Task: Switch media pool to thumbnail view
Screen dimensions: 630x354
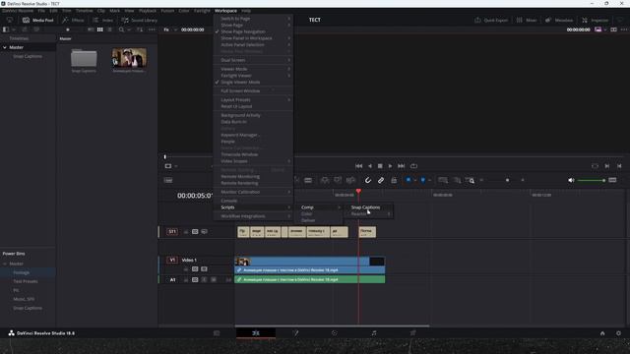Action: coord(100,29)
